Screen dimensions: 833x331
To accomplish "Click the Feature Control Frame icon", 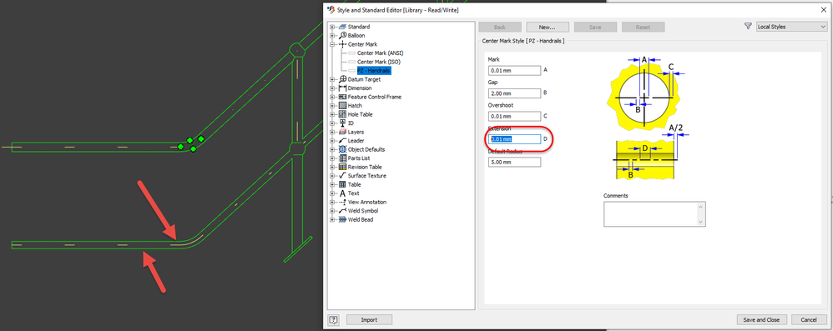I will 342,97.
